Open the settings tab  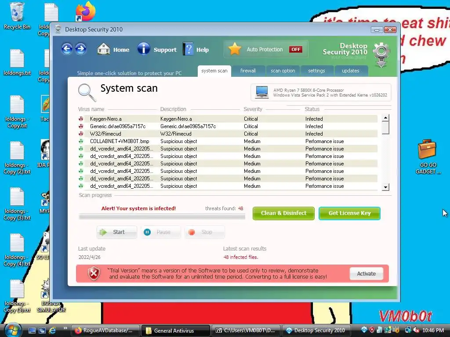coord(316,71)
